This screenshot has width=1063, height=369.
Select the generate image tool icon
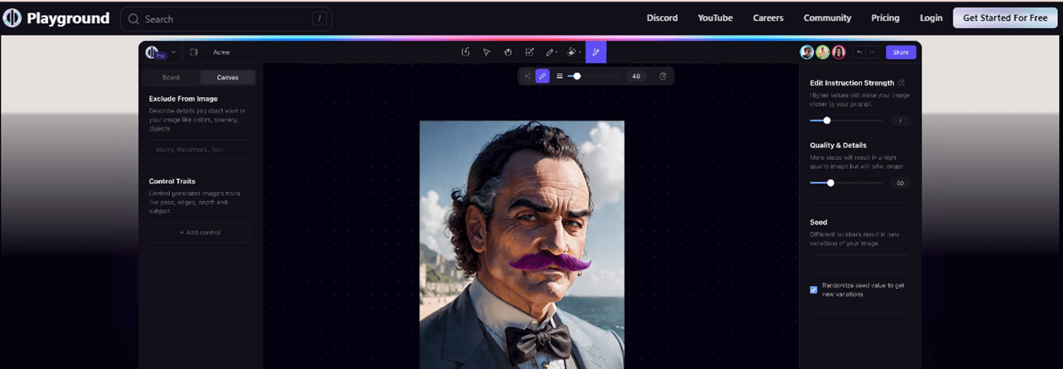(529, 52)
